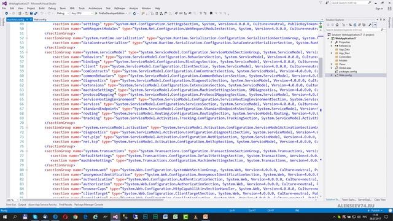Switch to the Web.config editor tab

tap(40, 20)
